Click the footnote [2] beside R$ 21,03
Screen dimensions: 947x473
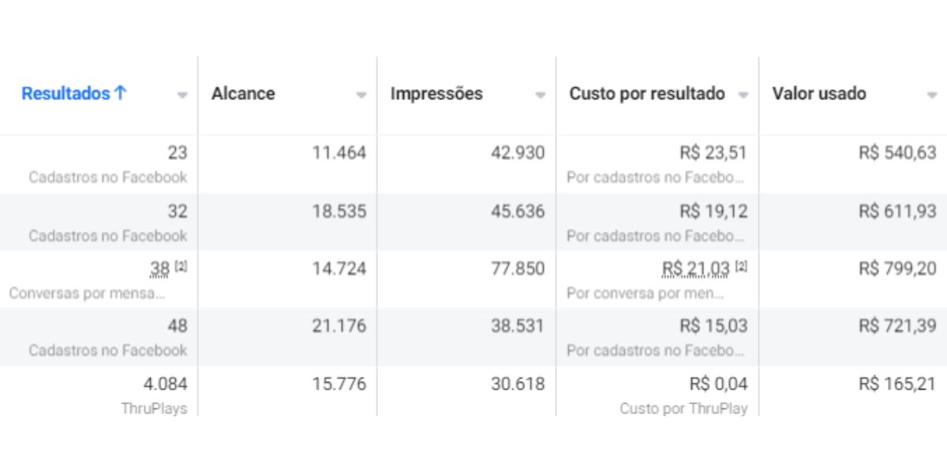coord(741,267)
